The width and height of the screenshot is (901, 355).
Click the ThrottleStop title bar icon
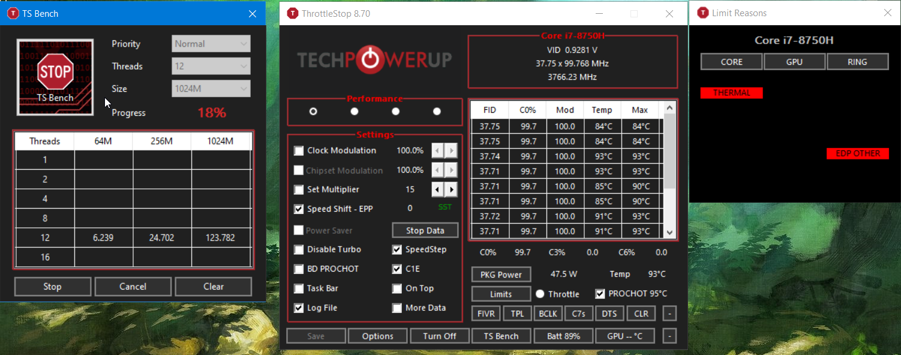[x=292, y=13]
